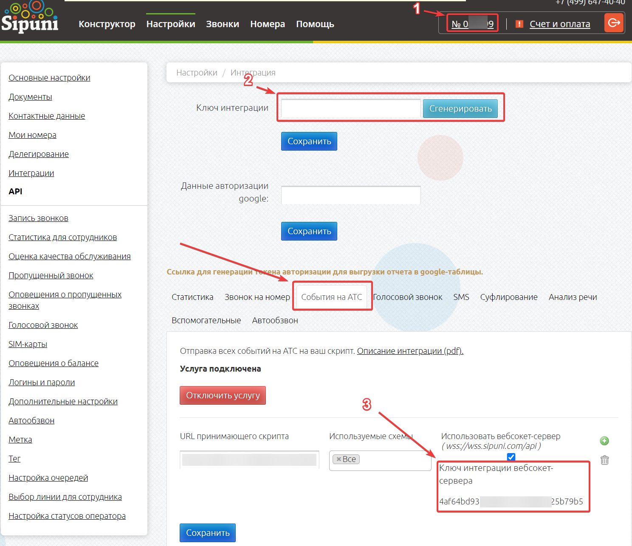Open the account number link
632x546 pixels.
pos(472,24)
